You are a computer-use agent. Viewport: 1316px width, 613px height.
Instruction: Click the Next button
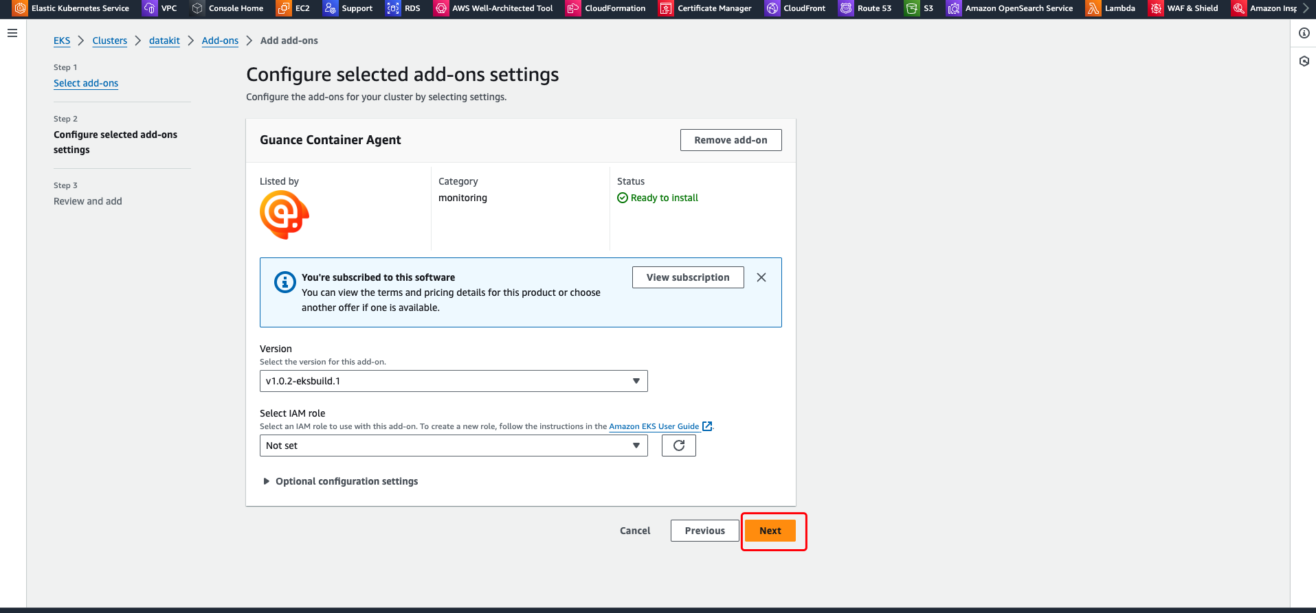tap(770, 531)
